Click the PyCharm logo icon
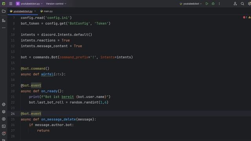This screenshot has height=141, width=251. pos(4,4)
